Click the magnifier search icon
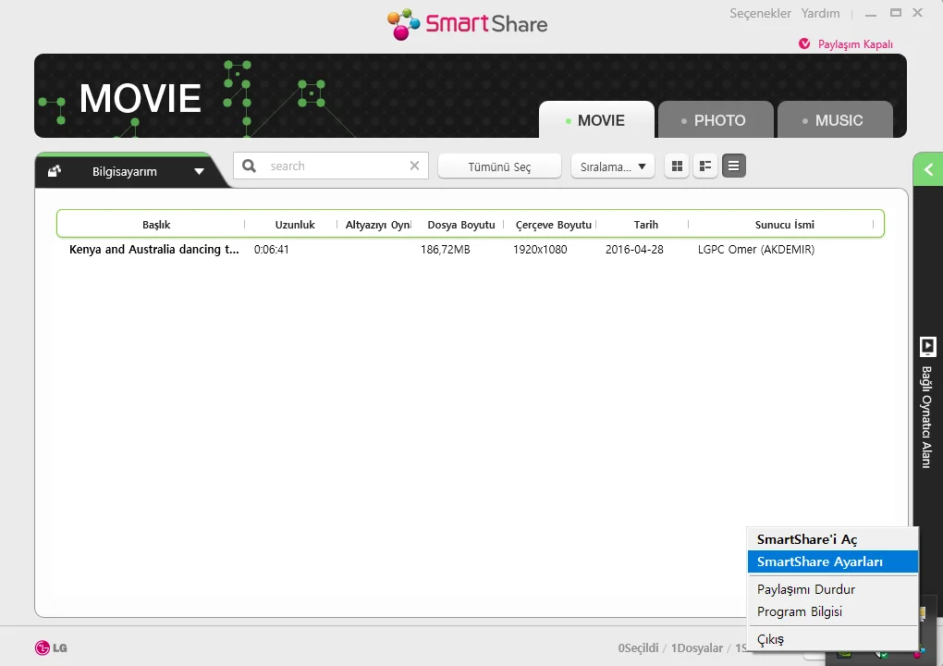943x666 pixels. click(249, 166)
